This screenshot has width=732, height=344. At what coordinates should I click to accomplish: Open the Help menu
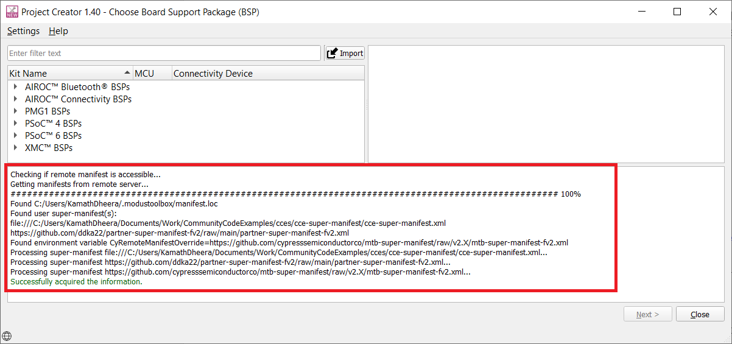58,31
